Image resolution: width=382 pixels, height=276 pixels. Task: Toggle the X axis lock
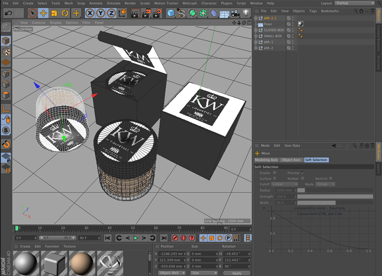[90, 13]
